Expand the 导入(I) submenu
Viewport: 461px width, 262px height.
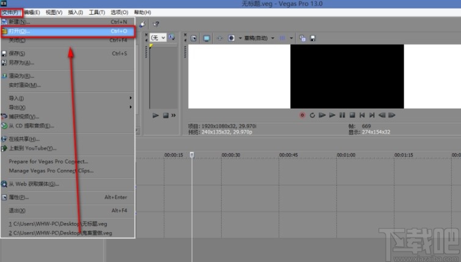68,98
